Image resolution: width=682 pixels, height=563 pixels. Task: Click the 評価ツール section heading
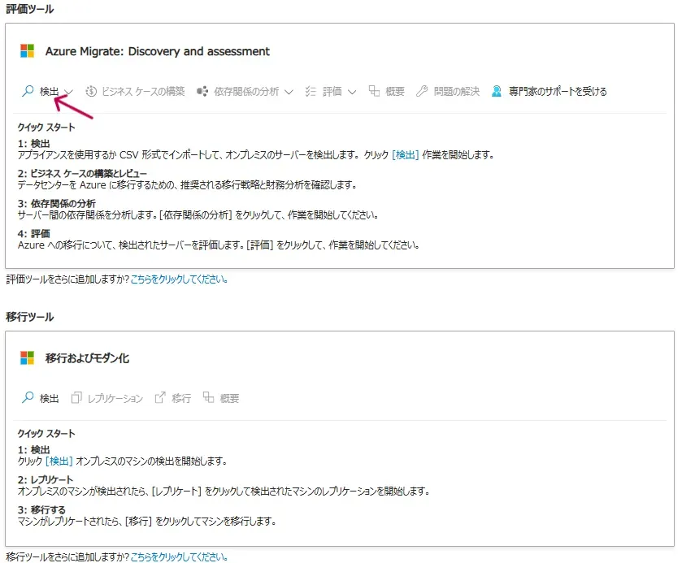coord(29,9)
